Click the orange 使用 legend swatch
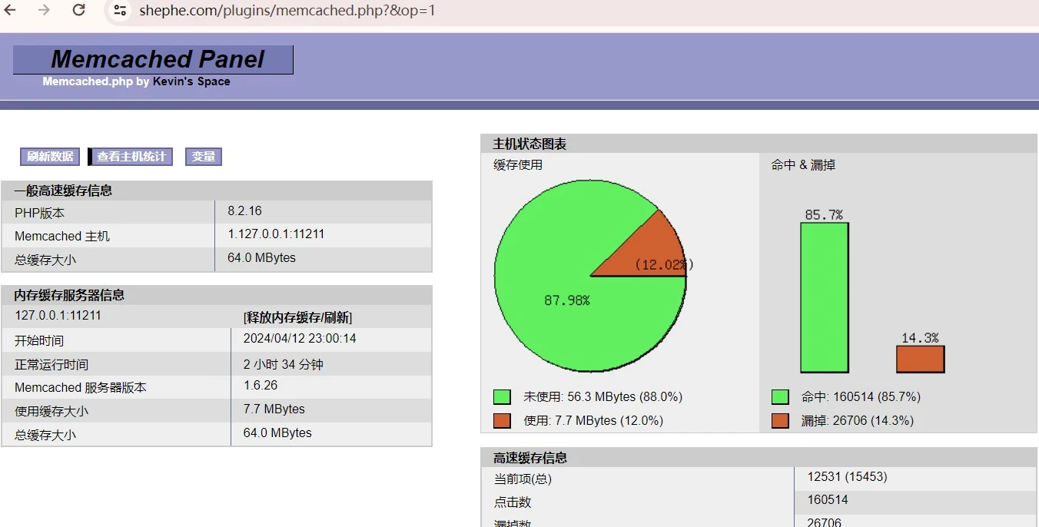This screenshot has width=1039, height=527. coord(503,420)
